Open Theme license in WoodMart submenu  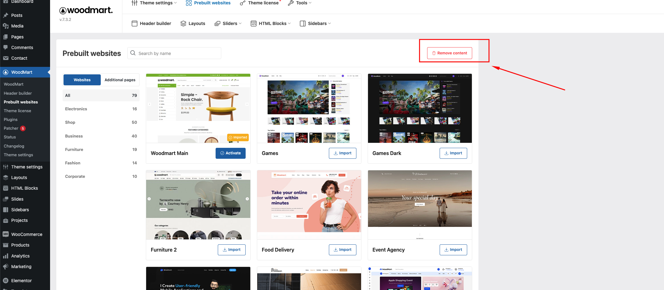pos(18,111)
